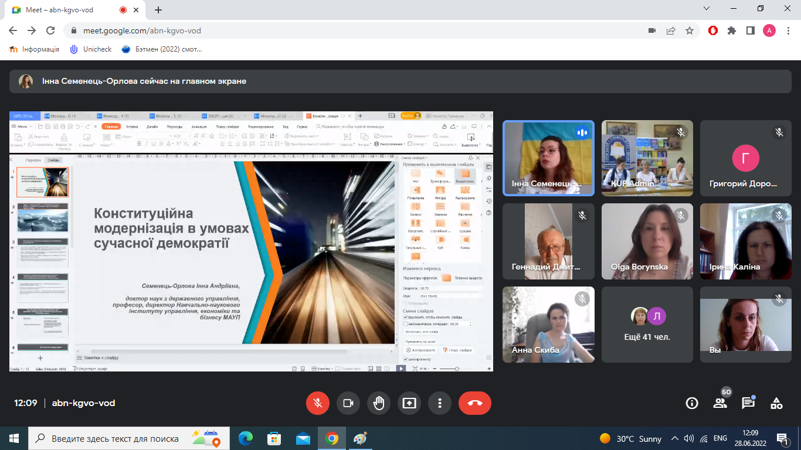Show hidden system tray icons chevron
The width and height of the screenshot is (801, 450).
(675, 438)
